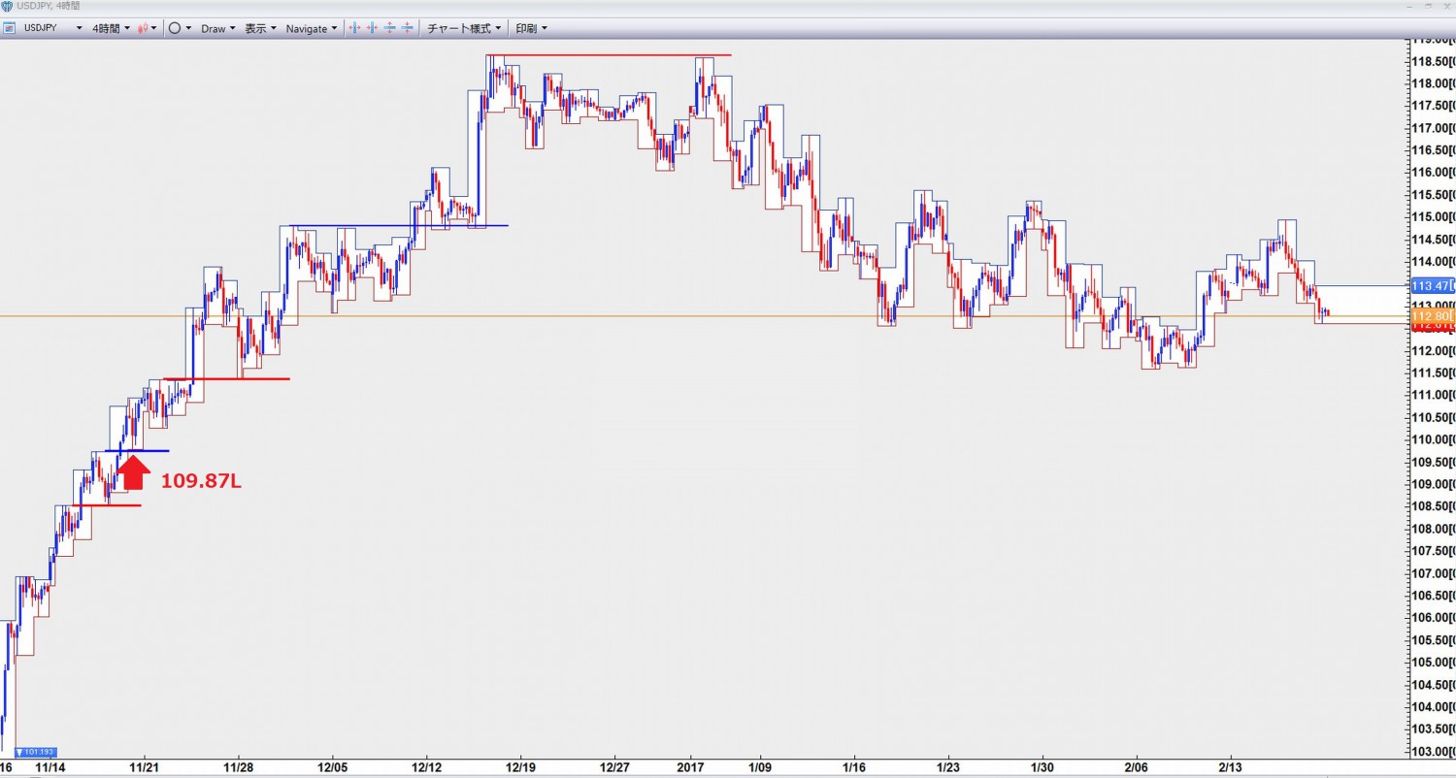Click the 11/14 date label
This screenshot has width=1456, height=778.
point(50,766)
